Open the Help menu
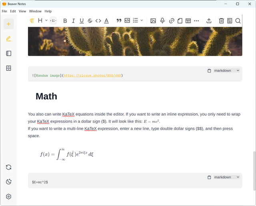The height and width of the screenshot is (206, 256). pos(48,11)
